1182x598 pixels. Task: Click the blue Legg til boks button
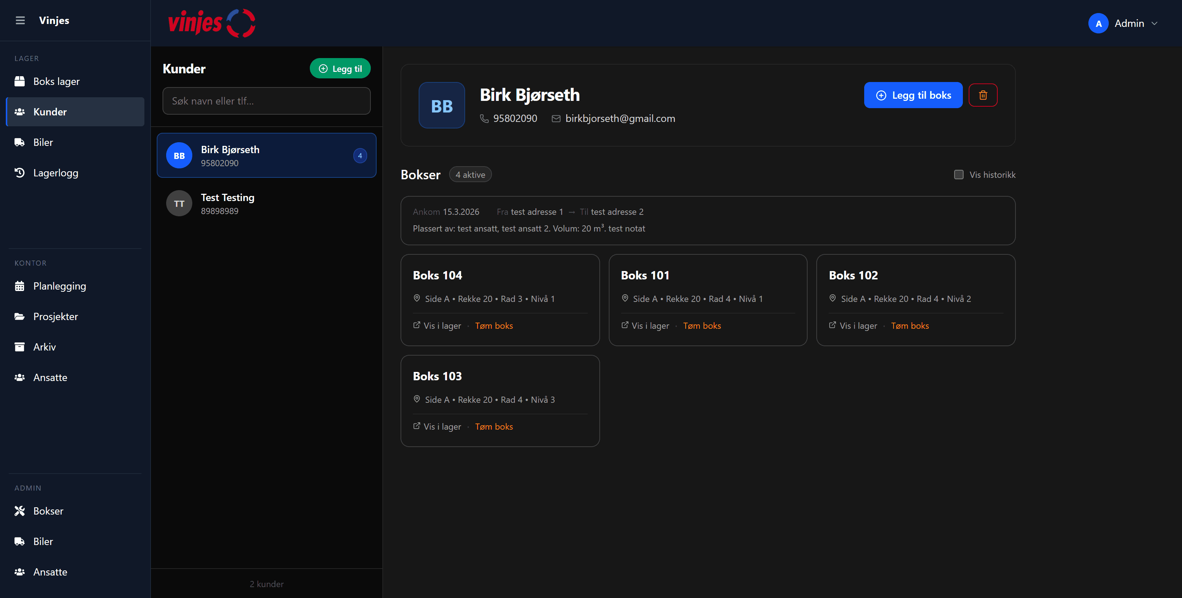pos(913,95)
